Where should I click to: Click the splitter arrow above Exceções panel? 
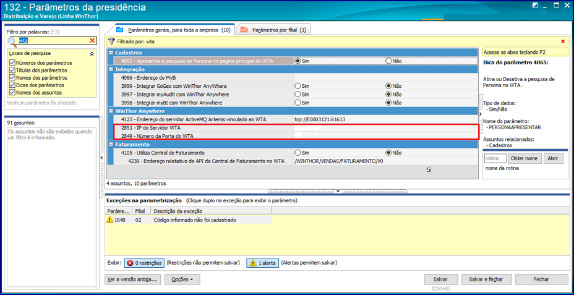click(338, 191)
